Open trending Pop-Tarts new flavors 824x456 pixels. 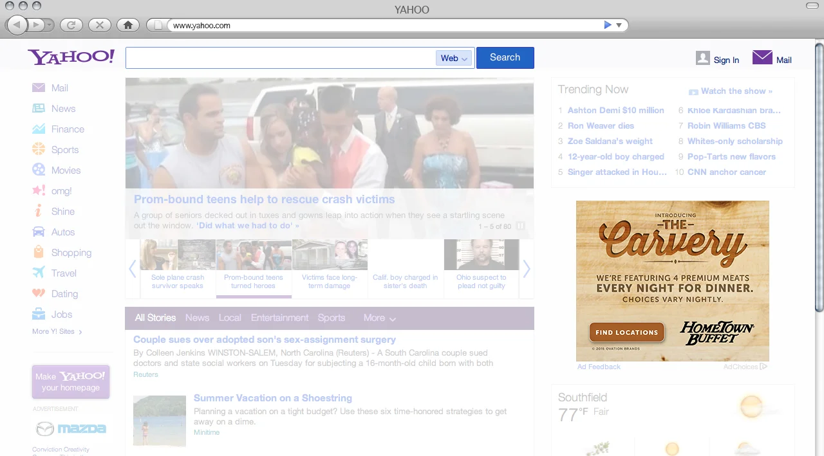click(x=731, y=156)
